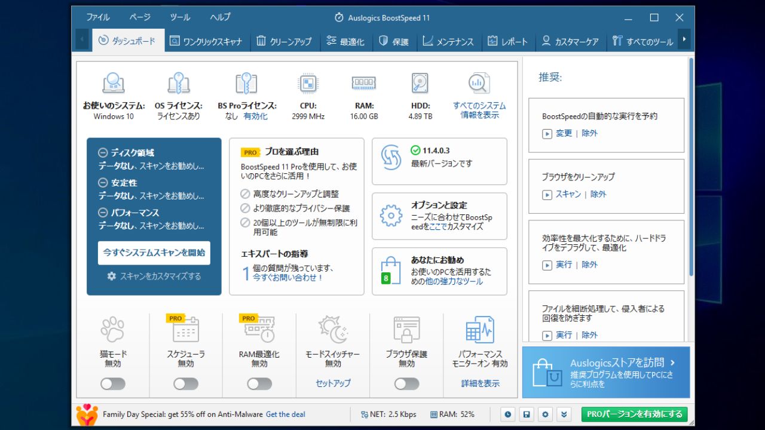The width and height of the screenshot is (765, 430).
Task: Switch to the レポート tab
Action: click(508, 41)
